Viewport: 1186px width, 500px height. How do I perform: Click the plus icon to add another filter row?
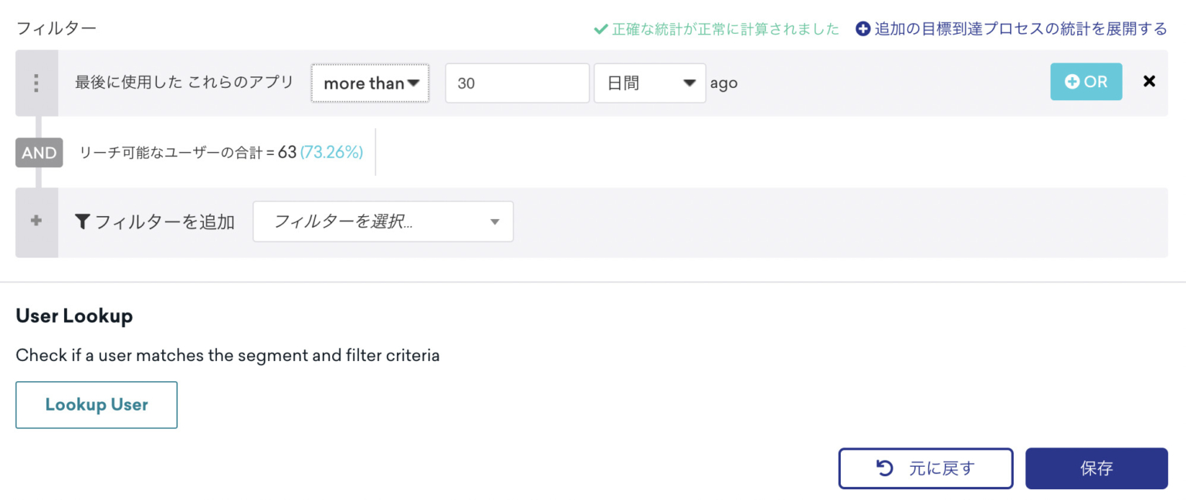[36, 221]
